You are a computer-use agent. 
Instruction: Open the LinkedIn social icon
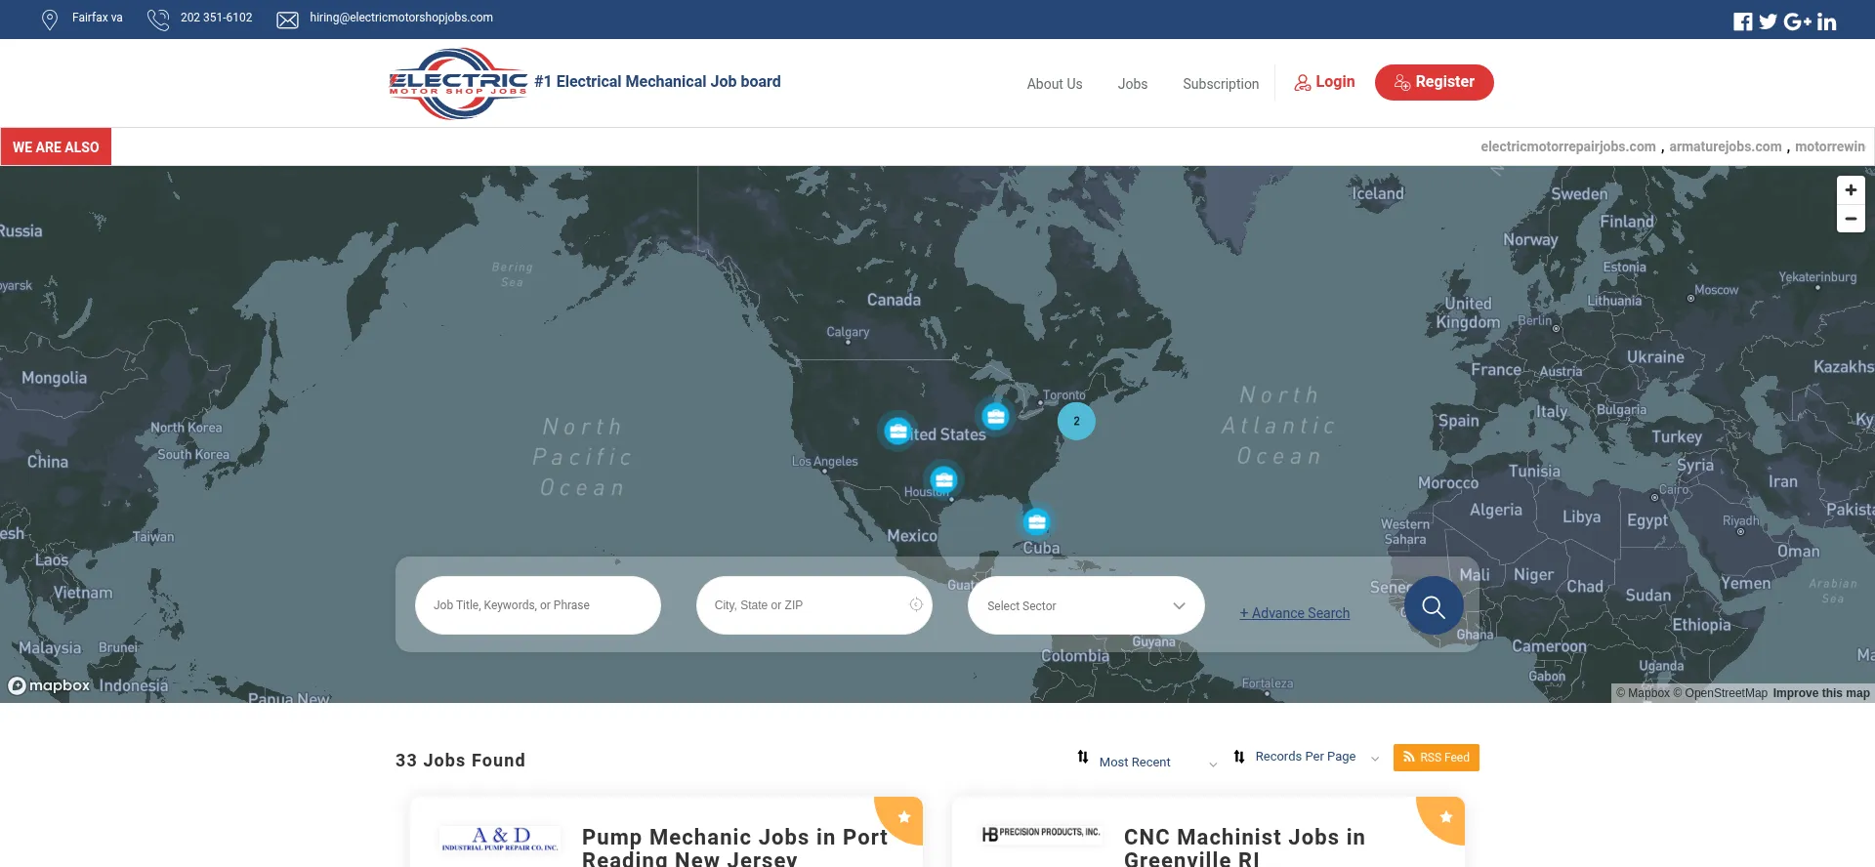(1827, 21)
